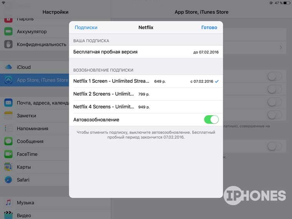This screenshot has height=219, width=292.
Task: Toggle third switch in App Store background panel
Action: coord(275,102)
